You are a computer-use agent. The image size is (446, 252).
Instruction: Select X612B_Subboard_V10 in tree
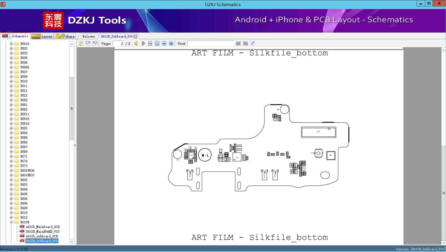click(x=42, y=241)
